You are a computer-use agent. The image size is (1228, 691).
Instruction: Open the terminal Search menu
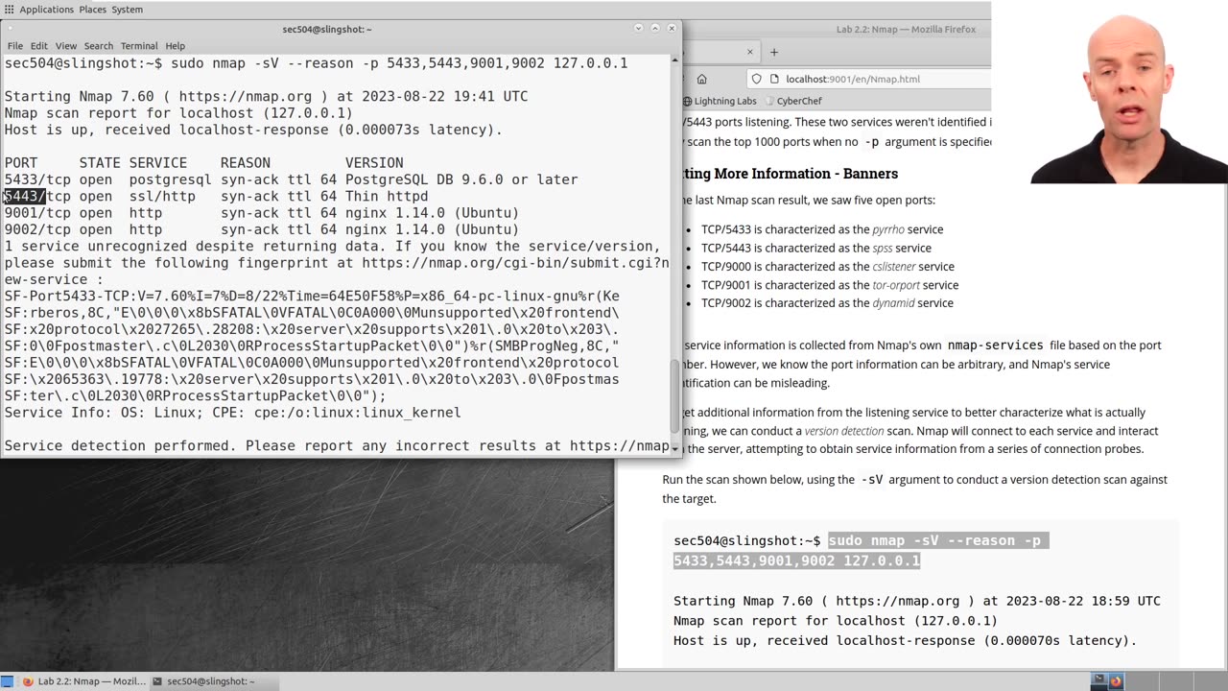coord(99,46)
